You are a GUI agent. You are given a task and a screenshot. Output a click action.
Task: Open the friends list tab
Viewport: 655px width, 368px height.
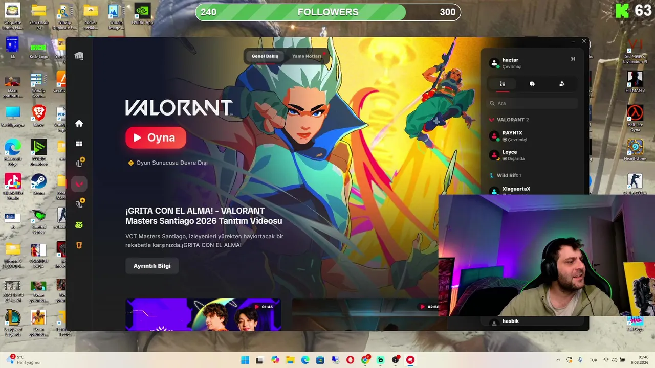pyautogui.click(x=503, y=84)
